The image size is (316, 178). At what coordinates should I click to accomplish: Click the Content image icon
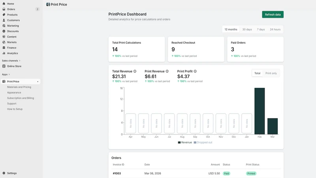pyautogui.click(x=4, y=36)
